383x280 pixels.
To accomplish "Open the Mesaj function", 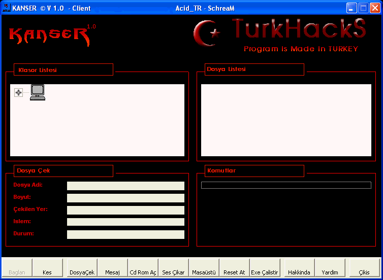I will pos(112,272).
